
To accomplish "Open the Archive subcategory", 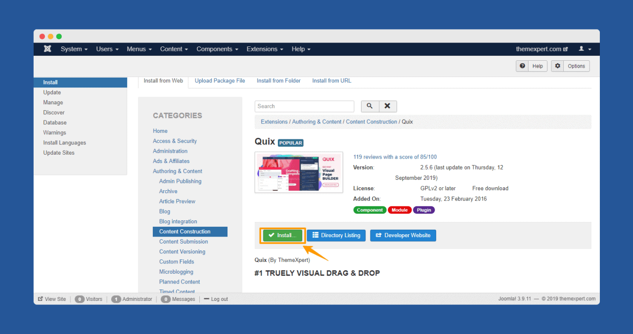I will (x=168, y=191).
